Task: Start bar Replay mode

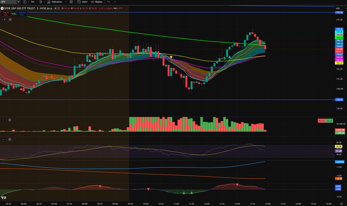Action: tap(96, 2)
